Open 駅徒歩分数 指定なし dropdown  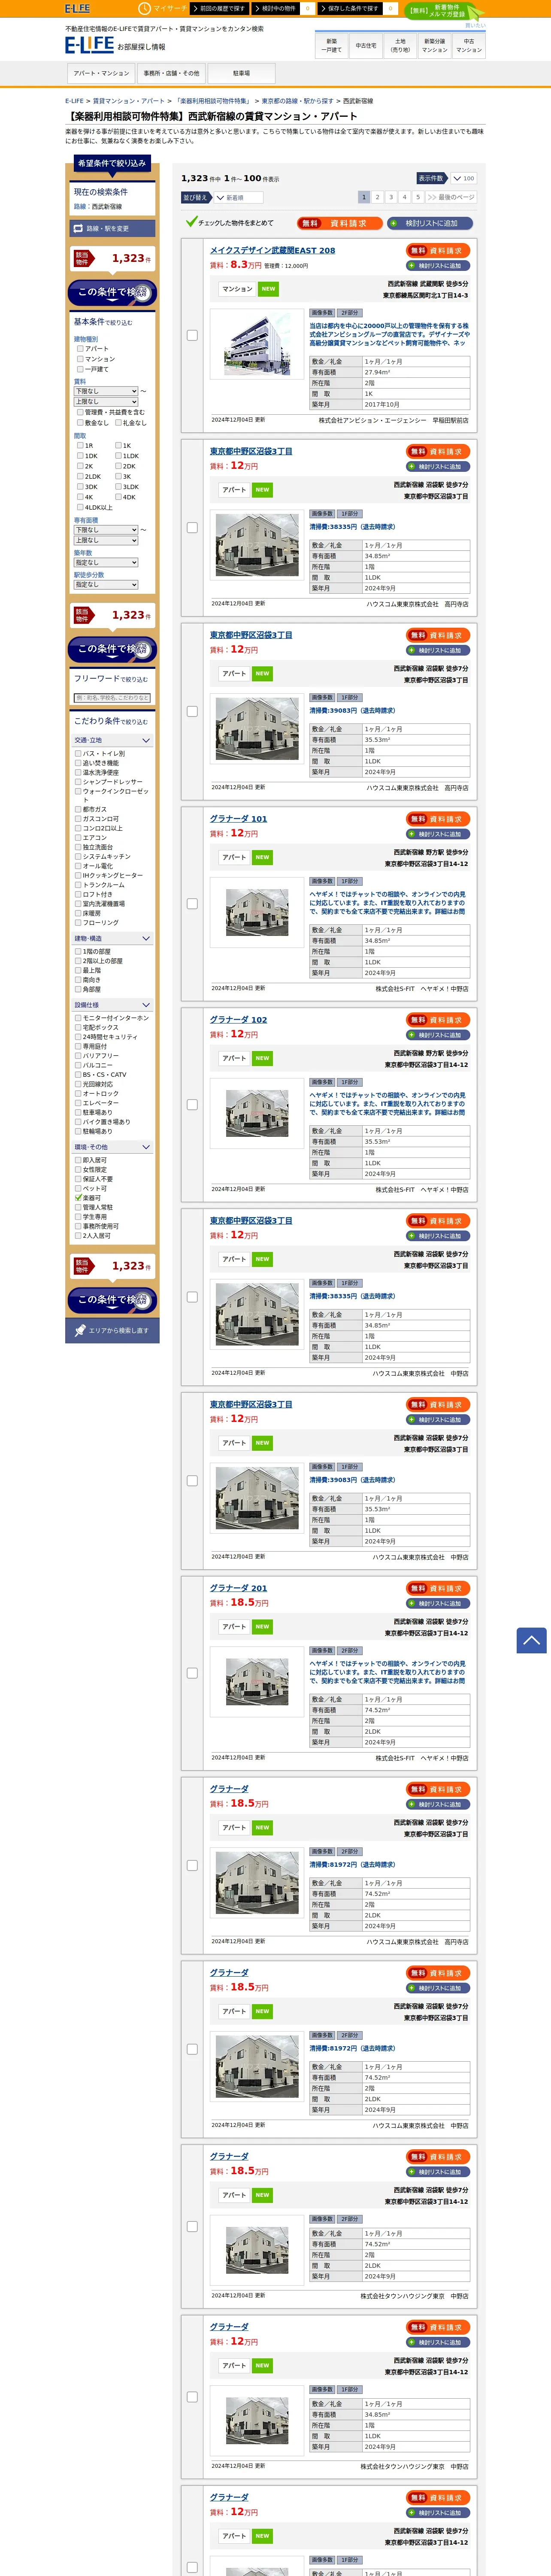(106, 585)
